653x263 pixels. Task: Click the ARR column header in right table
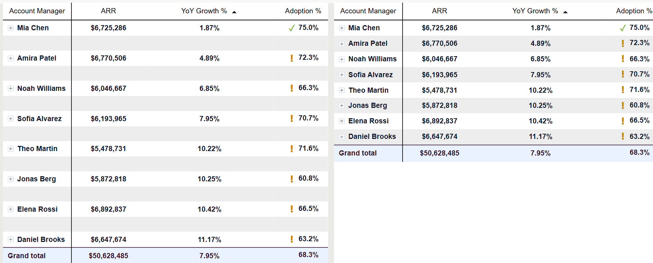pyautogui.click(x=440, y=11)
